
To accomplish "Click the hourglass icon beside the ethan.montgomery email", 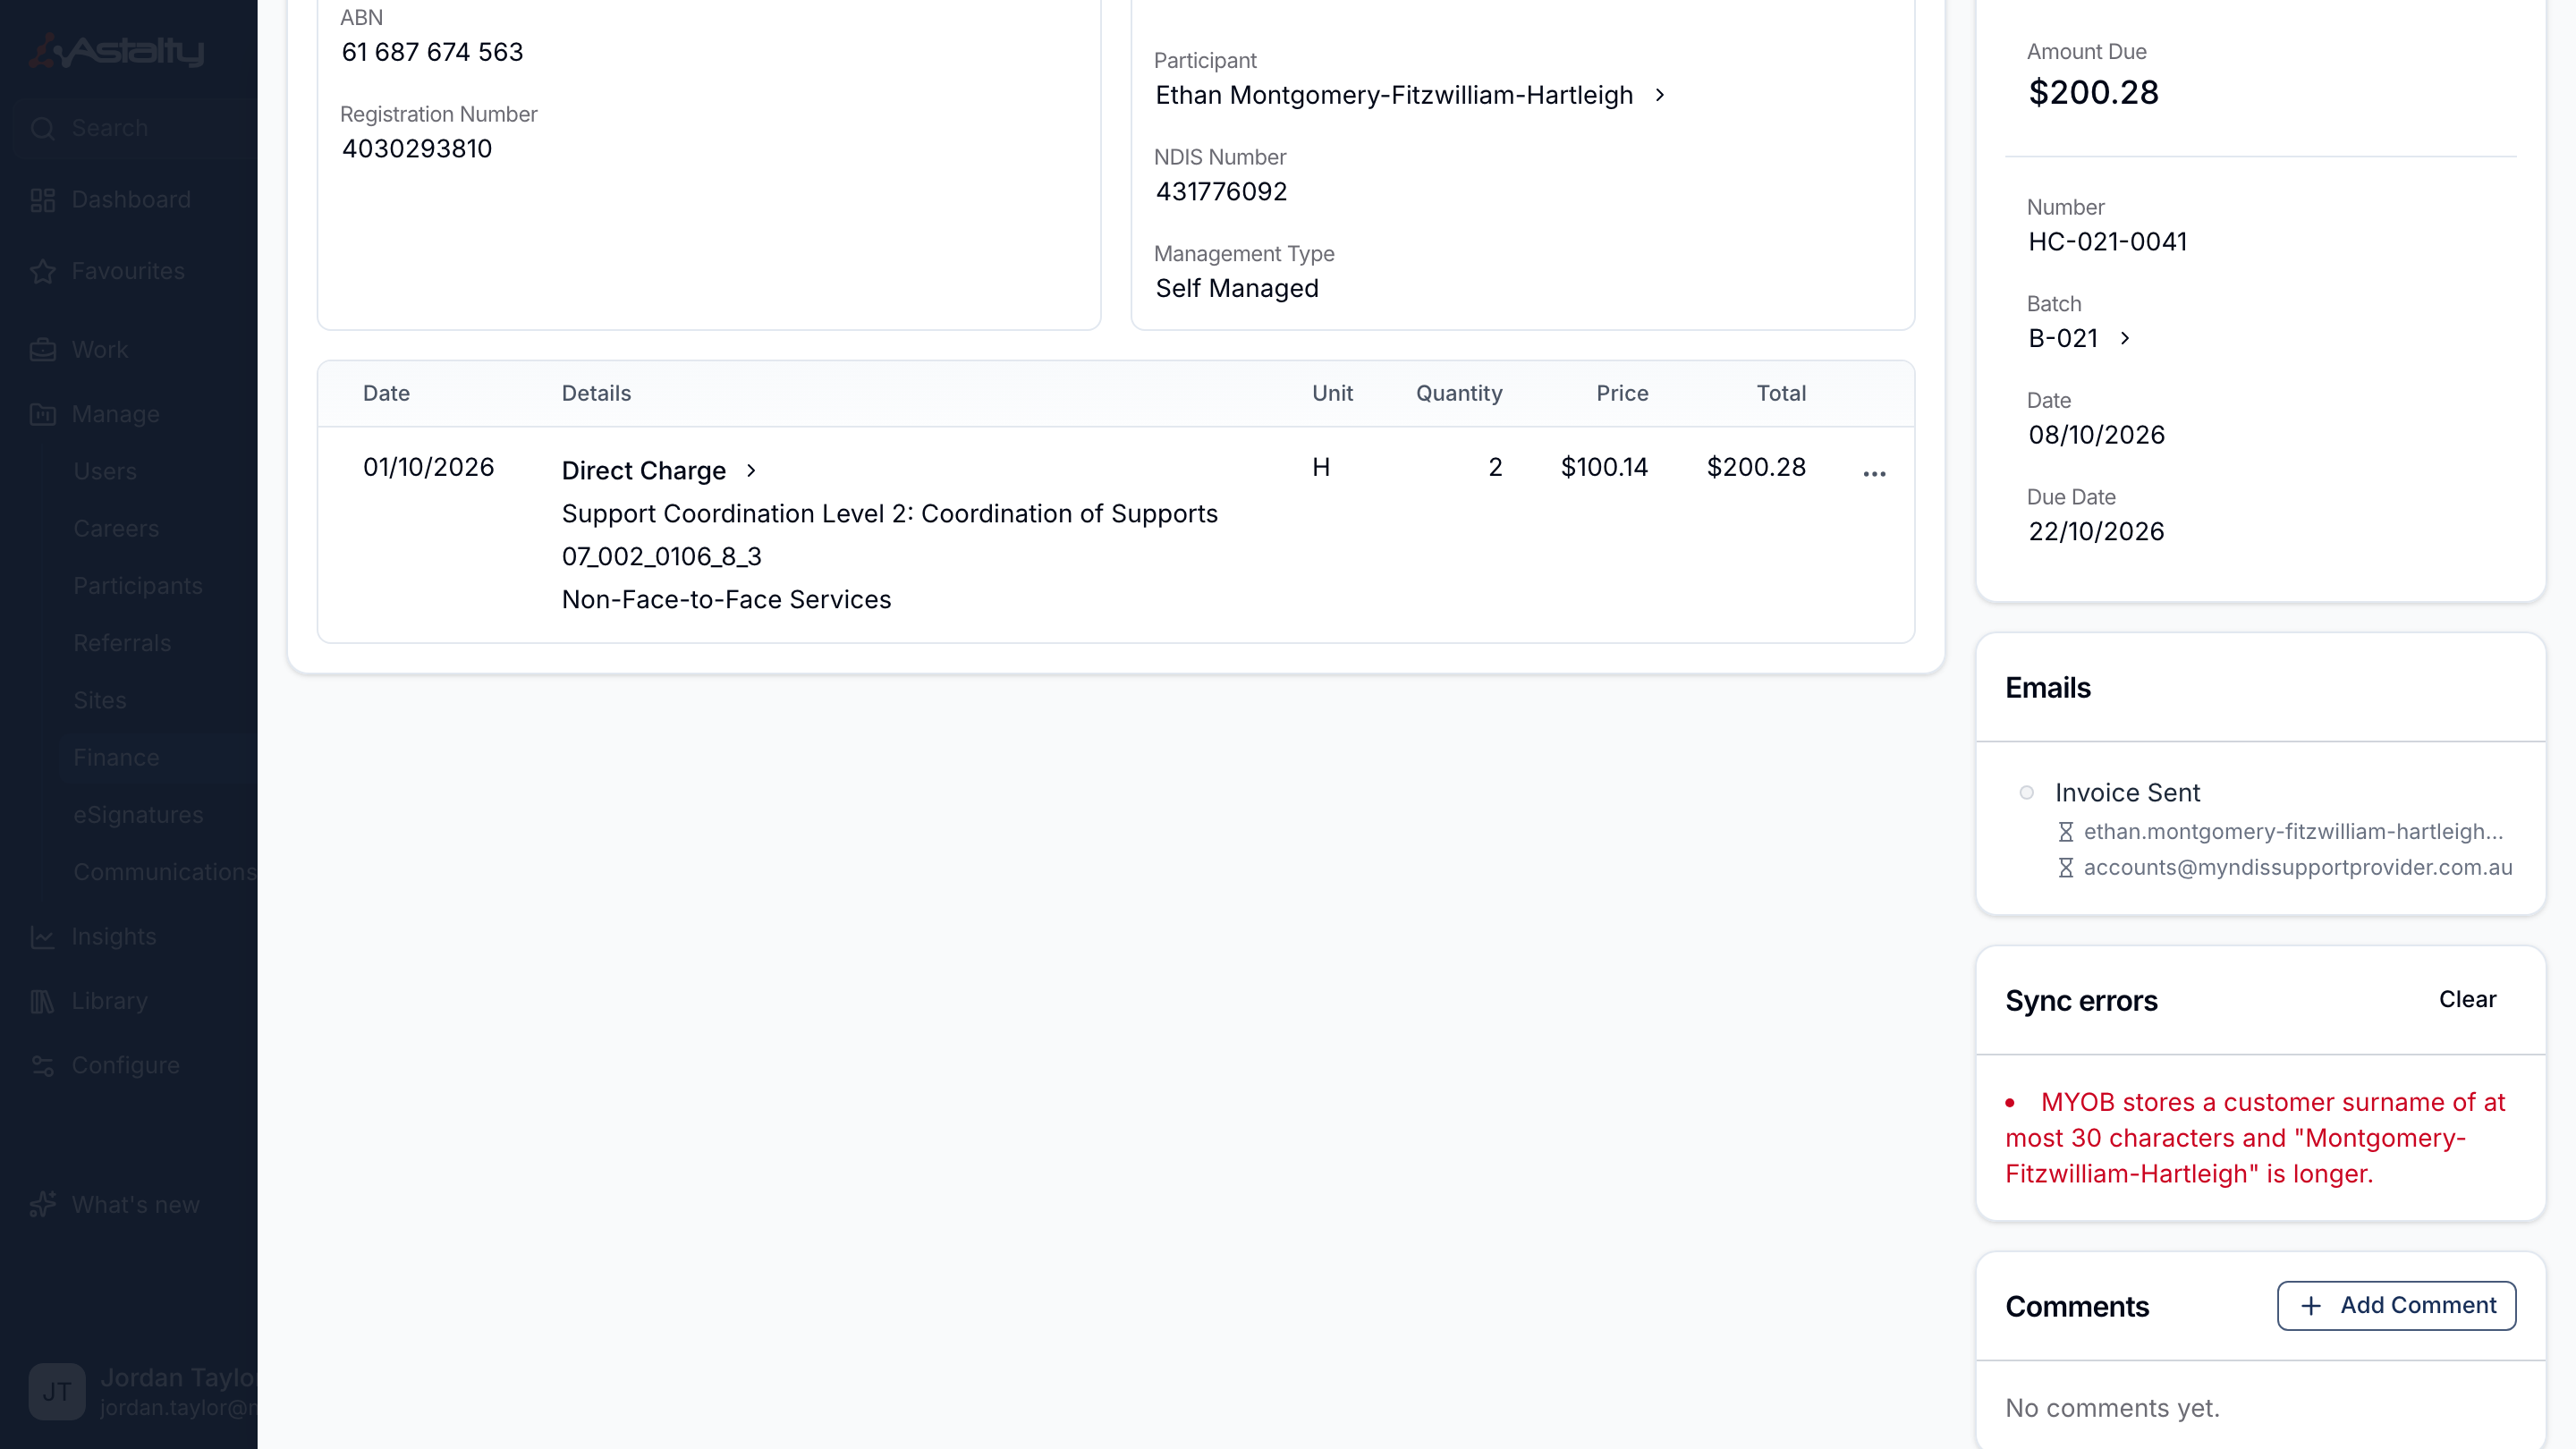I will tap(2065, 832).
